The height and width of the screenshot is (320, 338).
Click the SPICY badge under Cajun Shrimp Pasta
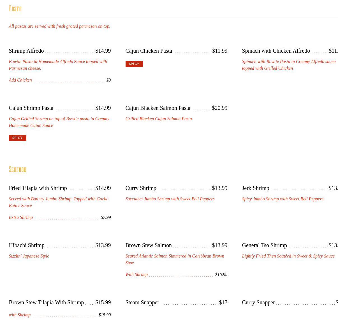17,138
